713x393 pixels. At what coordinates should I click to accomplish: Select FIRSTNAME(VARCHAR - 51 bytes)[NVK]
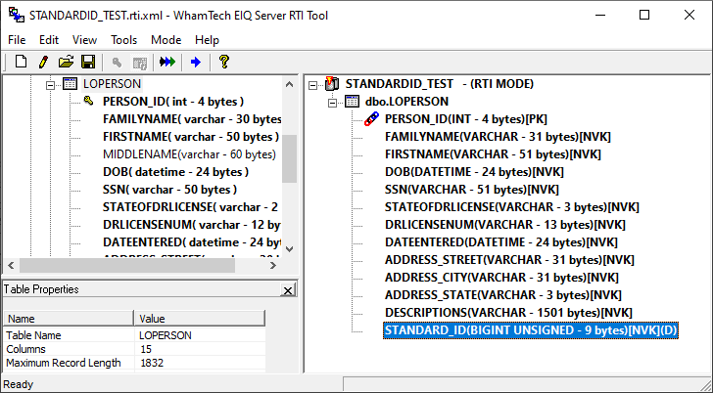click(493, 154)
